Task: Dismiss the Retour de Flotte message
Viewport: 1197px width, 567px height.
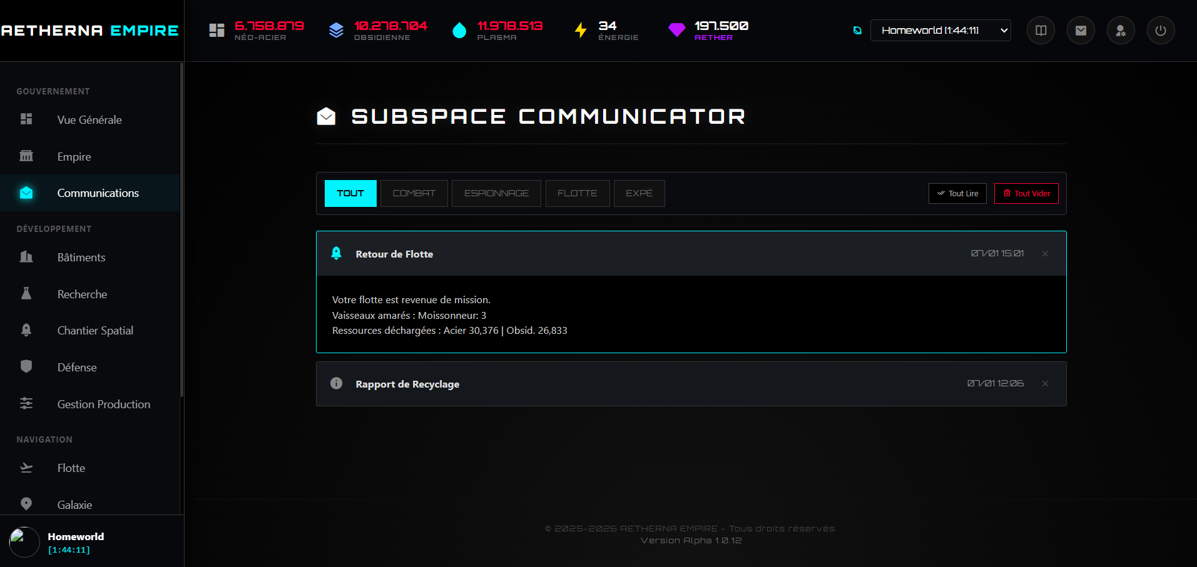Action: point(1045,254)
